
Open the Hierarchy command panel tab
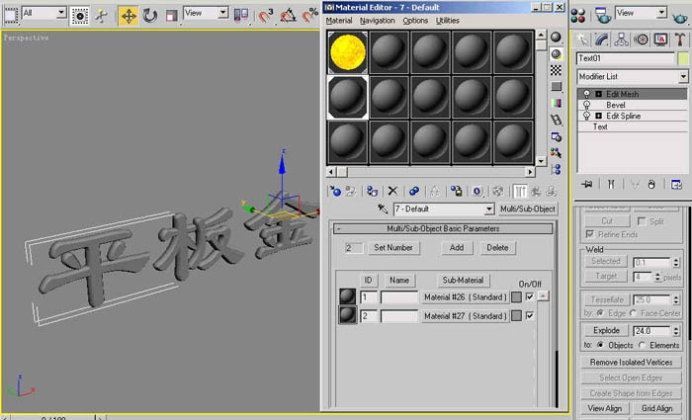(x=622, y=40)
